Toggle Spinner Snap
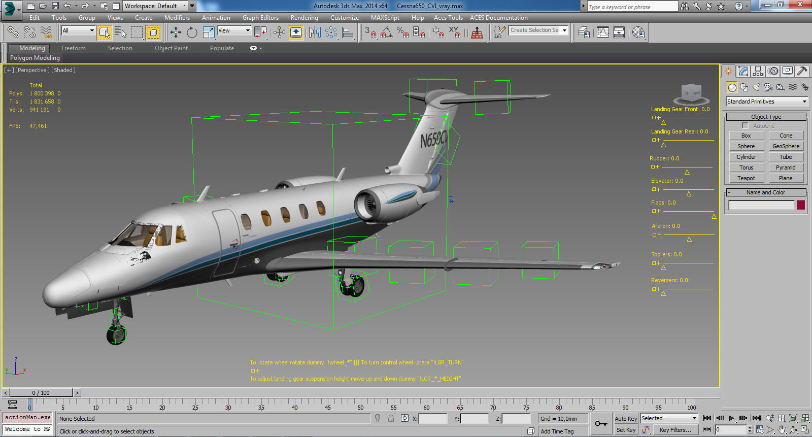Viewport: 812px width, 437px height. [419, 32]
